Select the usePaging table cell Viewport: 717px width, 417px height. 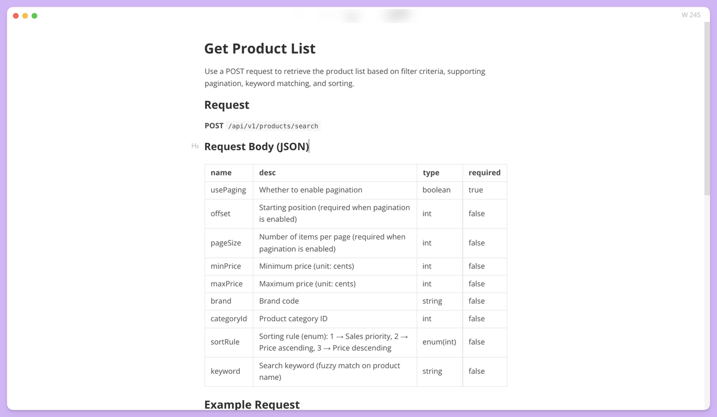coord(228,190)
